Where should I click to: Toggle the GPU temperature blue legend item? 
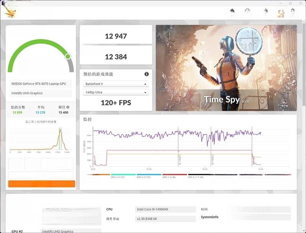click(x=149, y=176)
